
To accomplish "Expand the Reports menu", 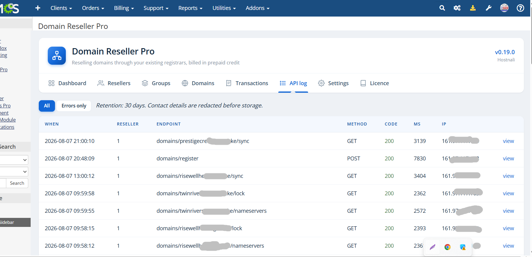I will coord(190,8).
